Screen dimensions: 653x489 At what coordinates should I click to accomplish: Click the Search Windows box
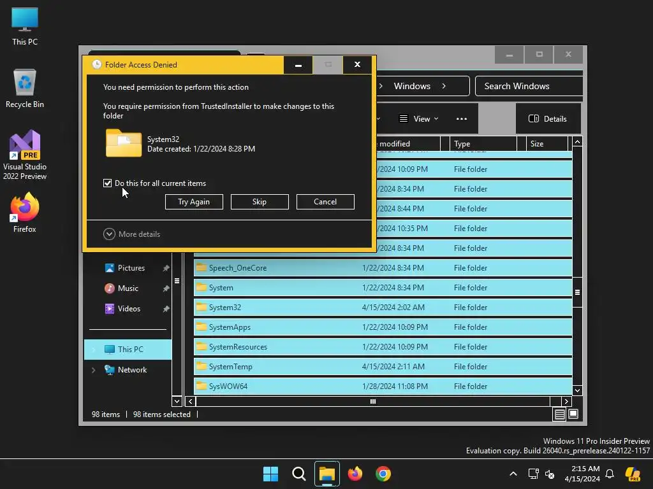(529, 86)
